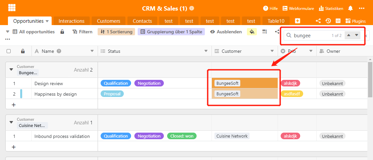Jump to next search result arrow
This screenshot has height=160, width=373.
click(356, 35)
